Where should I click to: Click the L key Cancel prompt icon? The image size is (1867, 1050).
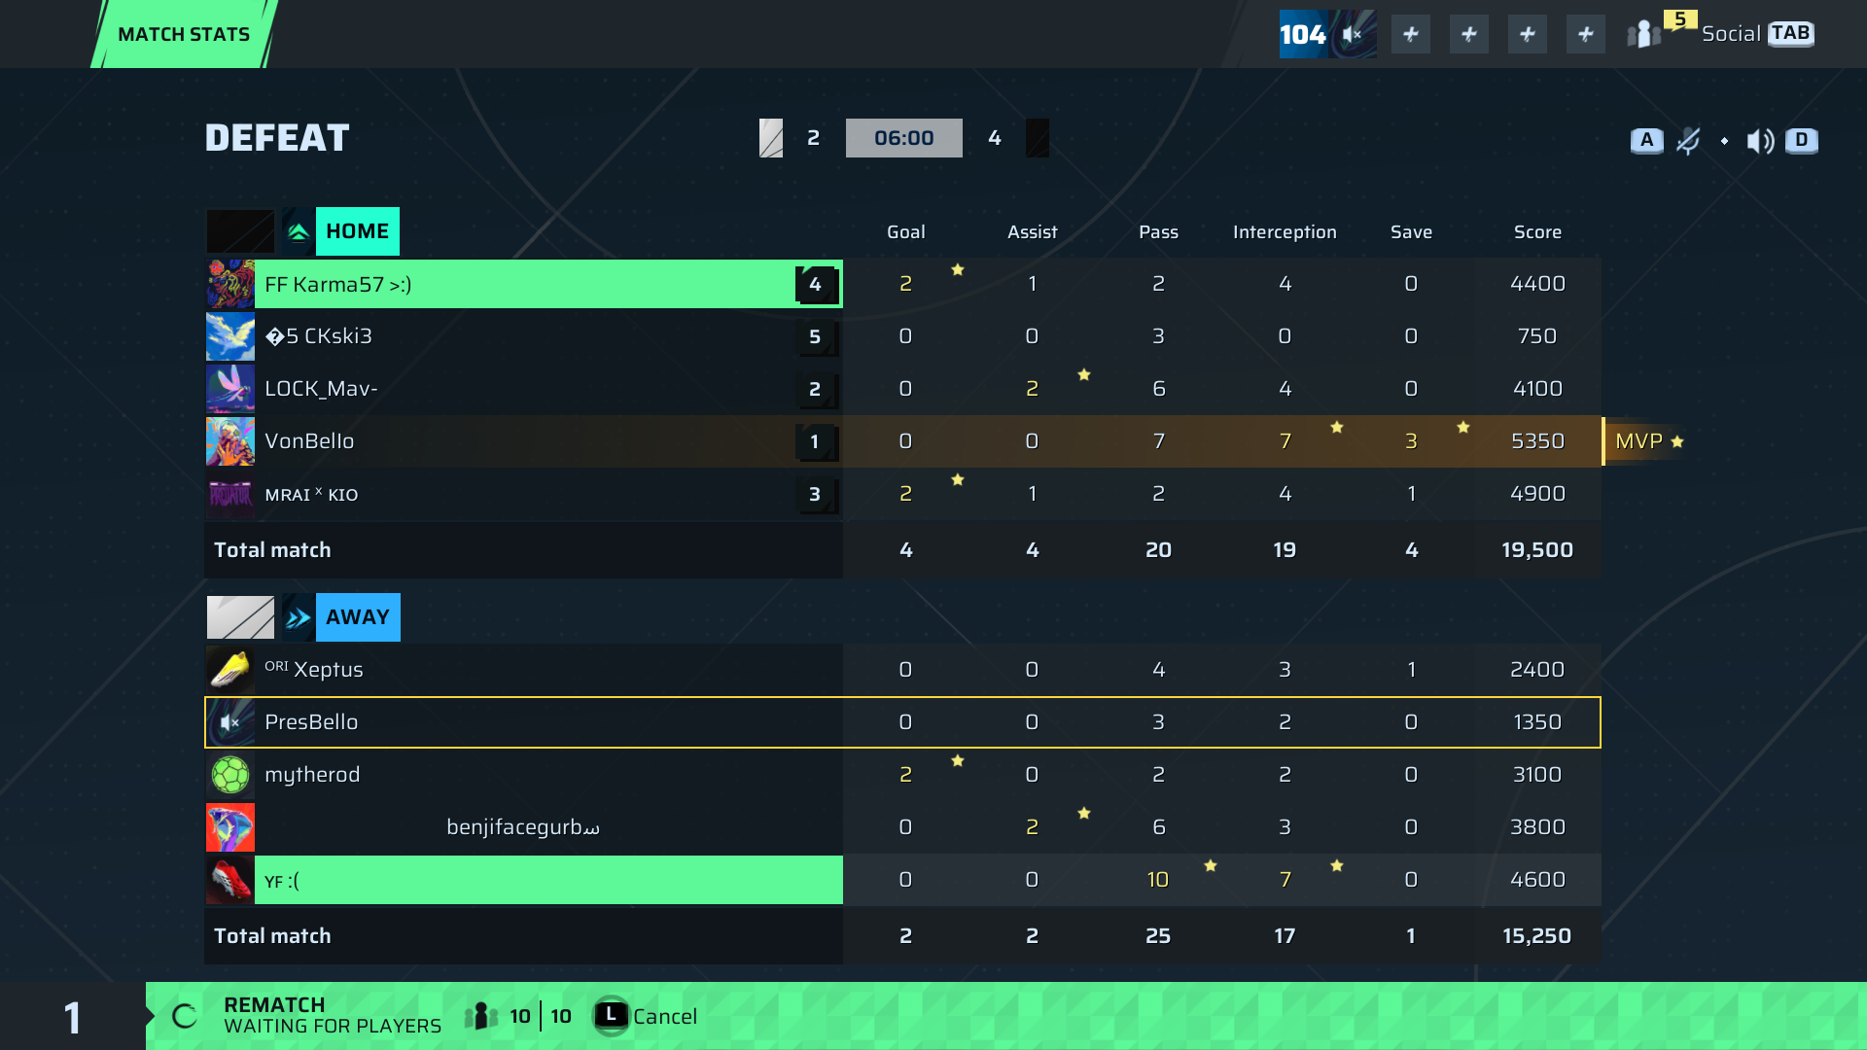[x=611, y=1016]
